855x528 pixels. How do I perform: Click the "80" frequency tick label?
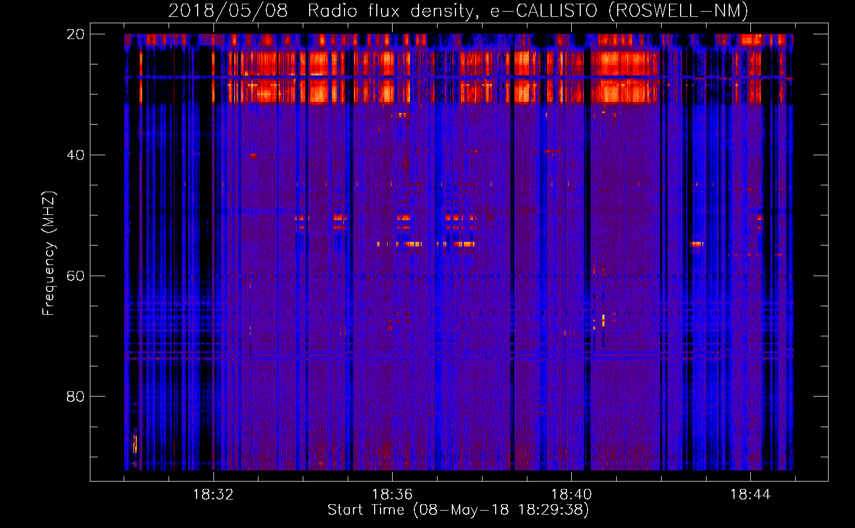tap(76, 397)
